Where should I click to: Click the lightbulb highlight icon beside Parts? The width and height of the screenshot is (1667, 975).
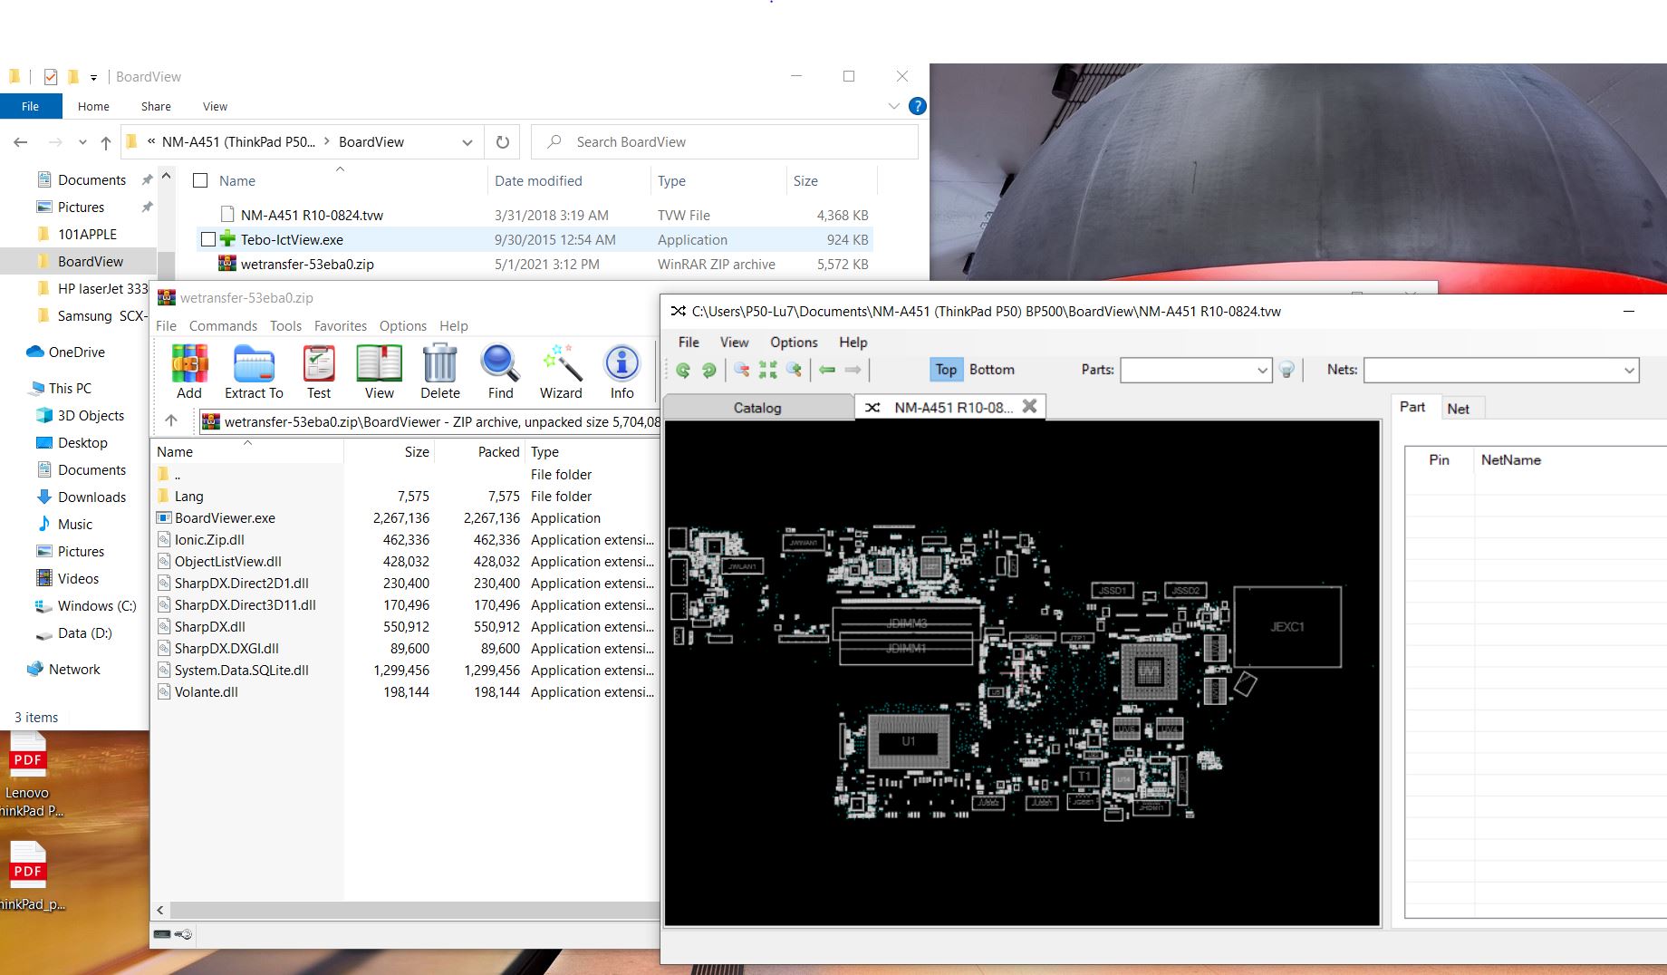point(1286,370)
